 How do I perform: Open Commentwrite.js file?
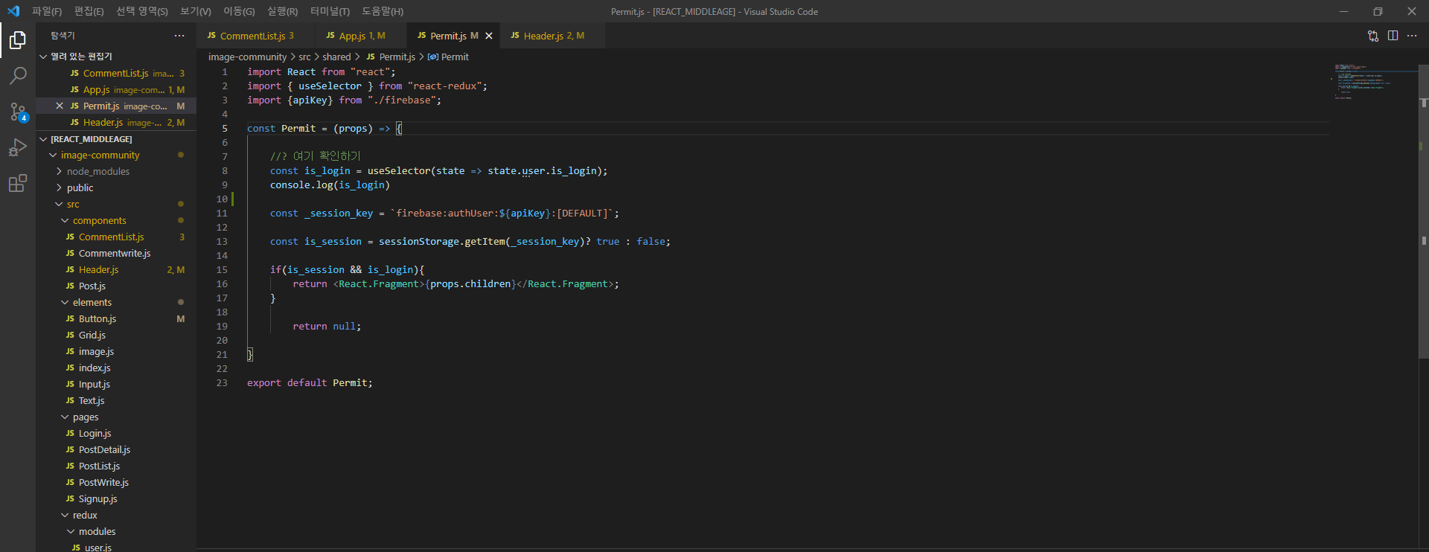(x=116, y=253)
